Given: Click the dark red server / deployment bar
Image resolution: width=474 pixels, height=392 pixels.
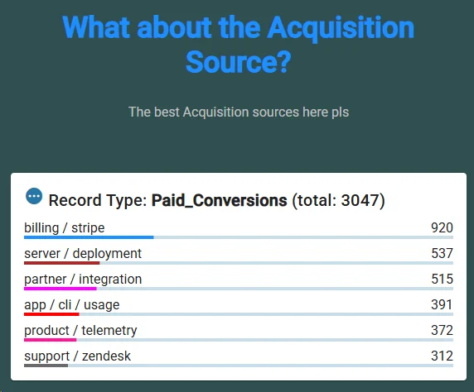Looking at the screenshot, I should tap(62, 263).
